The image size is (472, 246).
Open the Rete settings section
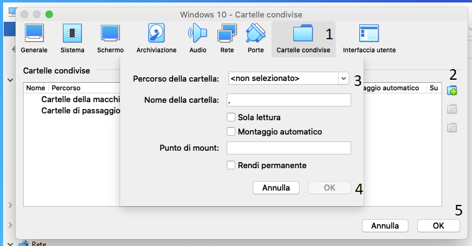tap(227, 39)
